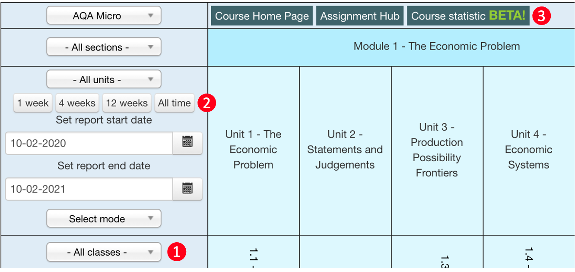Click the red number 1 marker

pos(177,252)
